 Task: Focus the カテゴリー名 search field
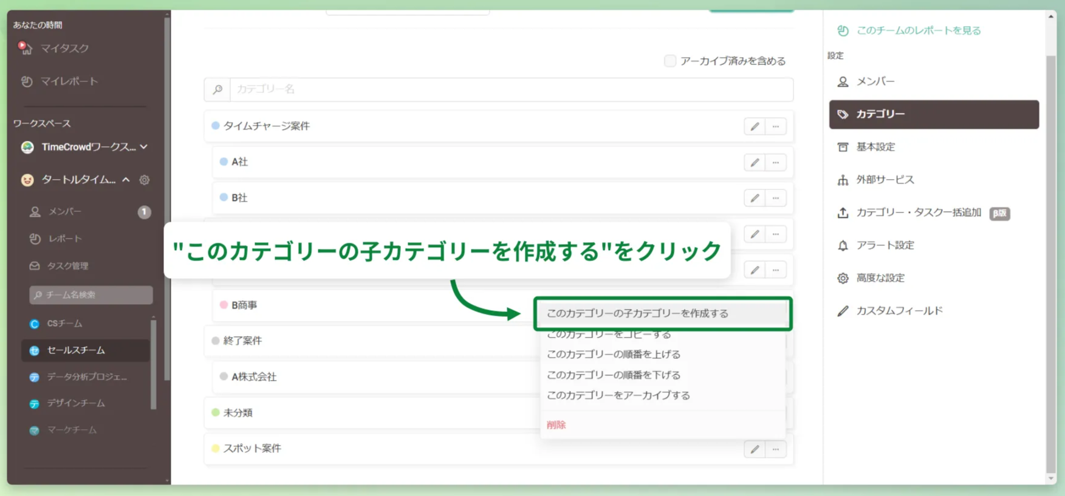pyautogui.click(x=510, y=89)
